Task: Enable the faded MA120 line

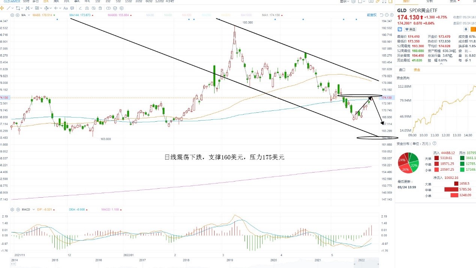Action: [x=187, y=15]
